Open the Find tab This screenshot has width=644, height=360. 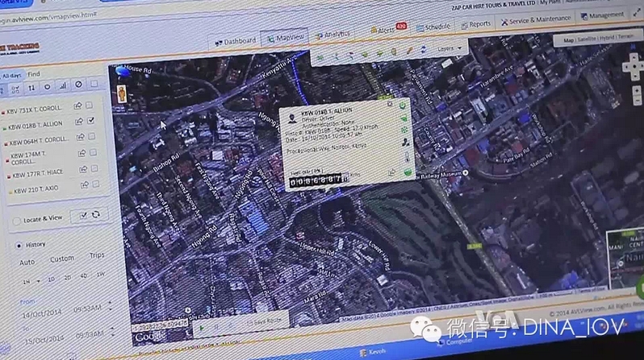34,74
